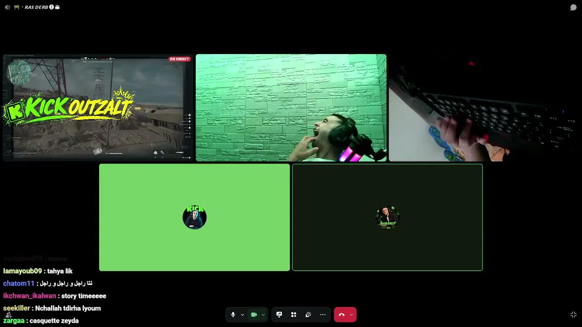This screenshot has width=582, height=327.
Task: Click username seekiller in chat overlay
Action: point(16,308)
